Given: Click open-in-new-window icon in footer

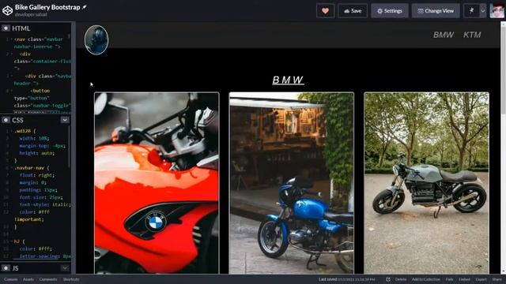Looking at the screenshot, I should click(388, 279).
